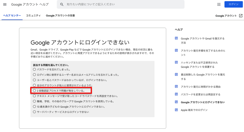Open sidebar link Google アカウントにログインできない
This screenshot has height=132, width=244.
tap(202, 102)
